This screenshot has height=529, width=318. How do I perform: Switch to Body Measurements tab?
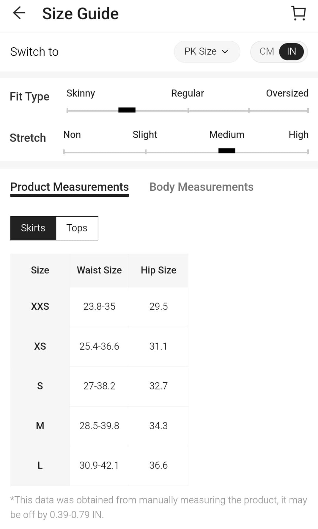(x=201, y=187)
